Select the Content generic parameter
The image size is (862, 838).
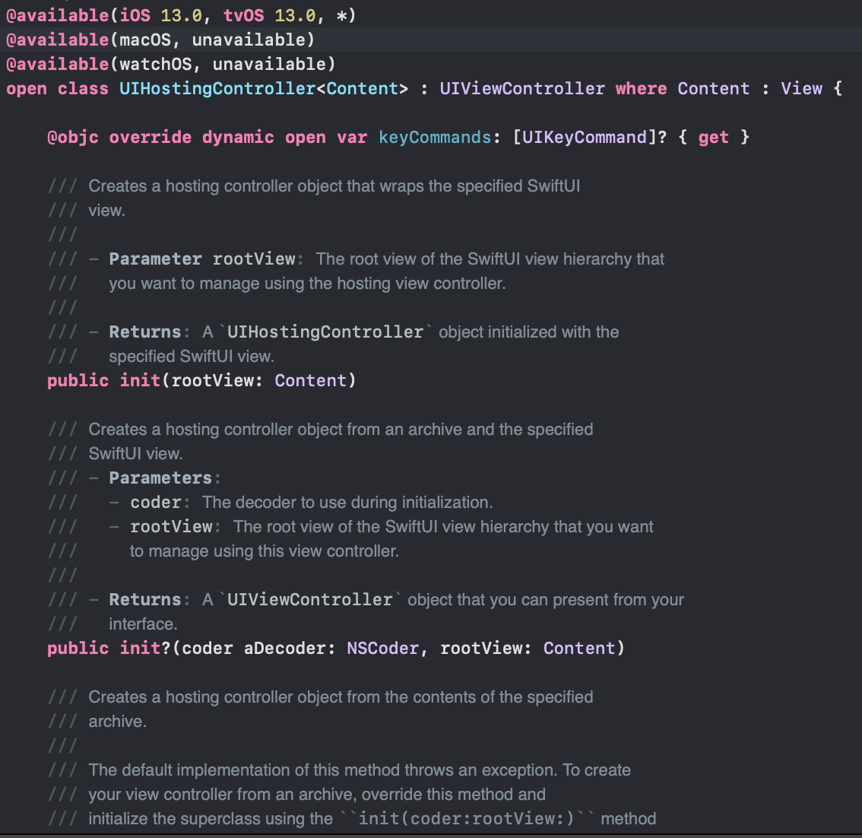[x=363, y=88]
